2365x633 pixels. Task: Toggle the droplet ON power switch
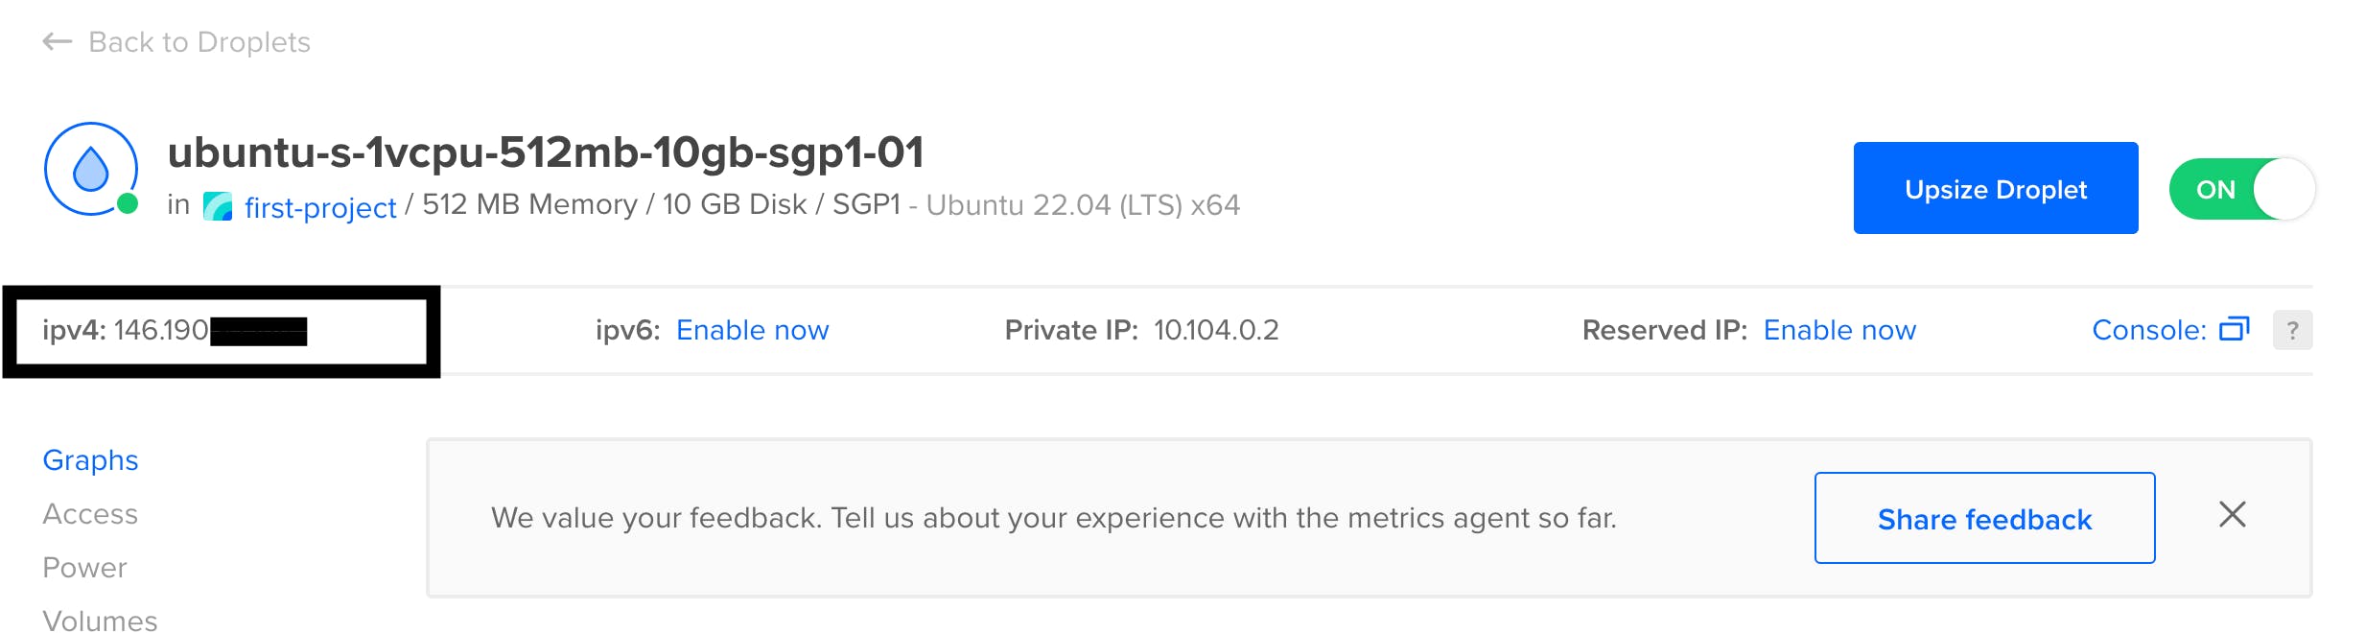2241,189
